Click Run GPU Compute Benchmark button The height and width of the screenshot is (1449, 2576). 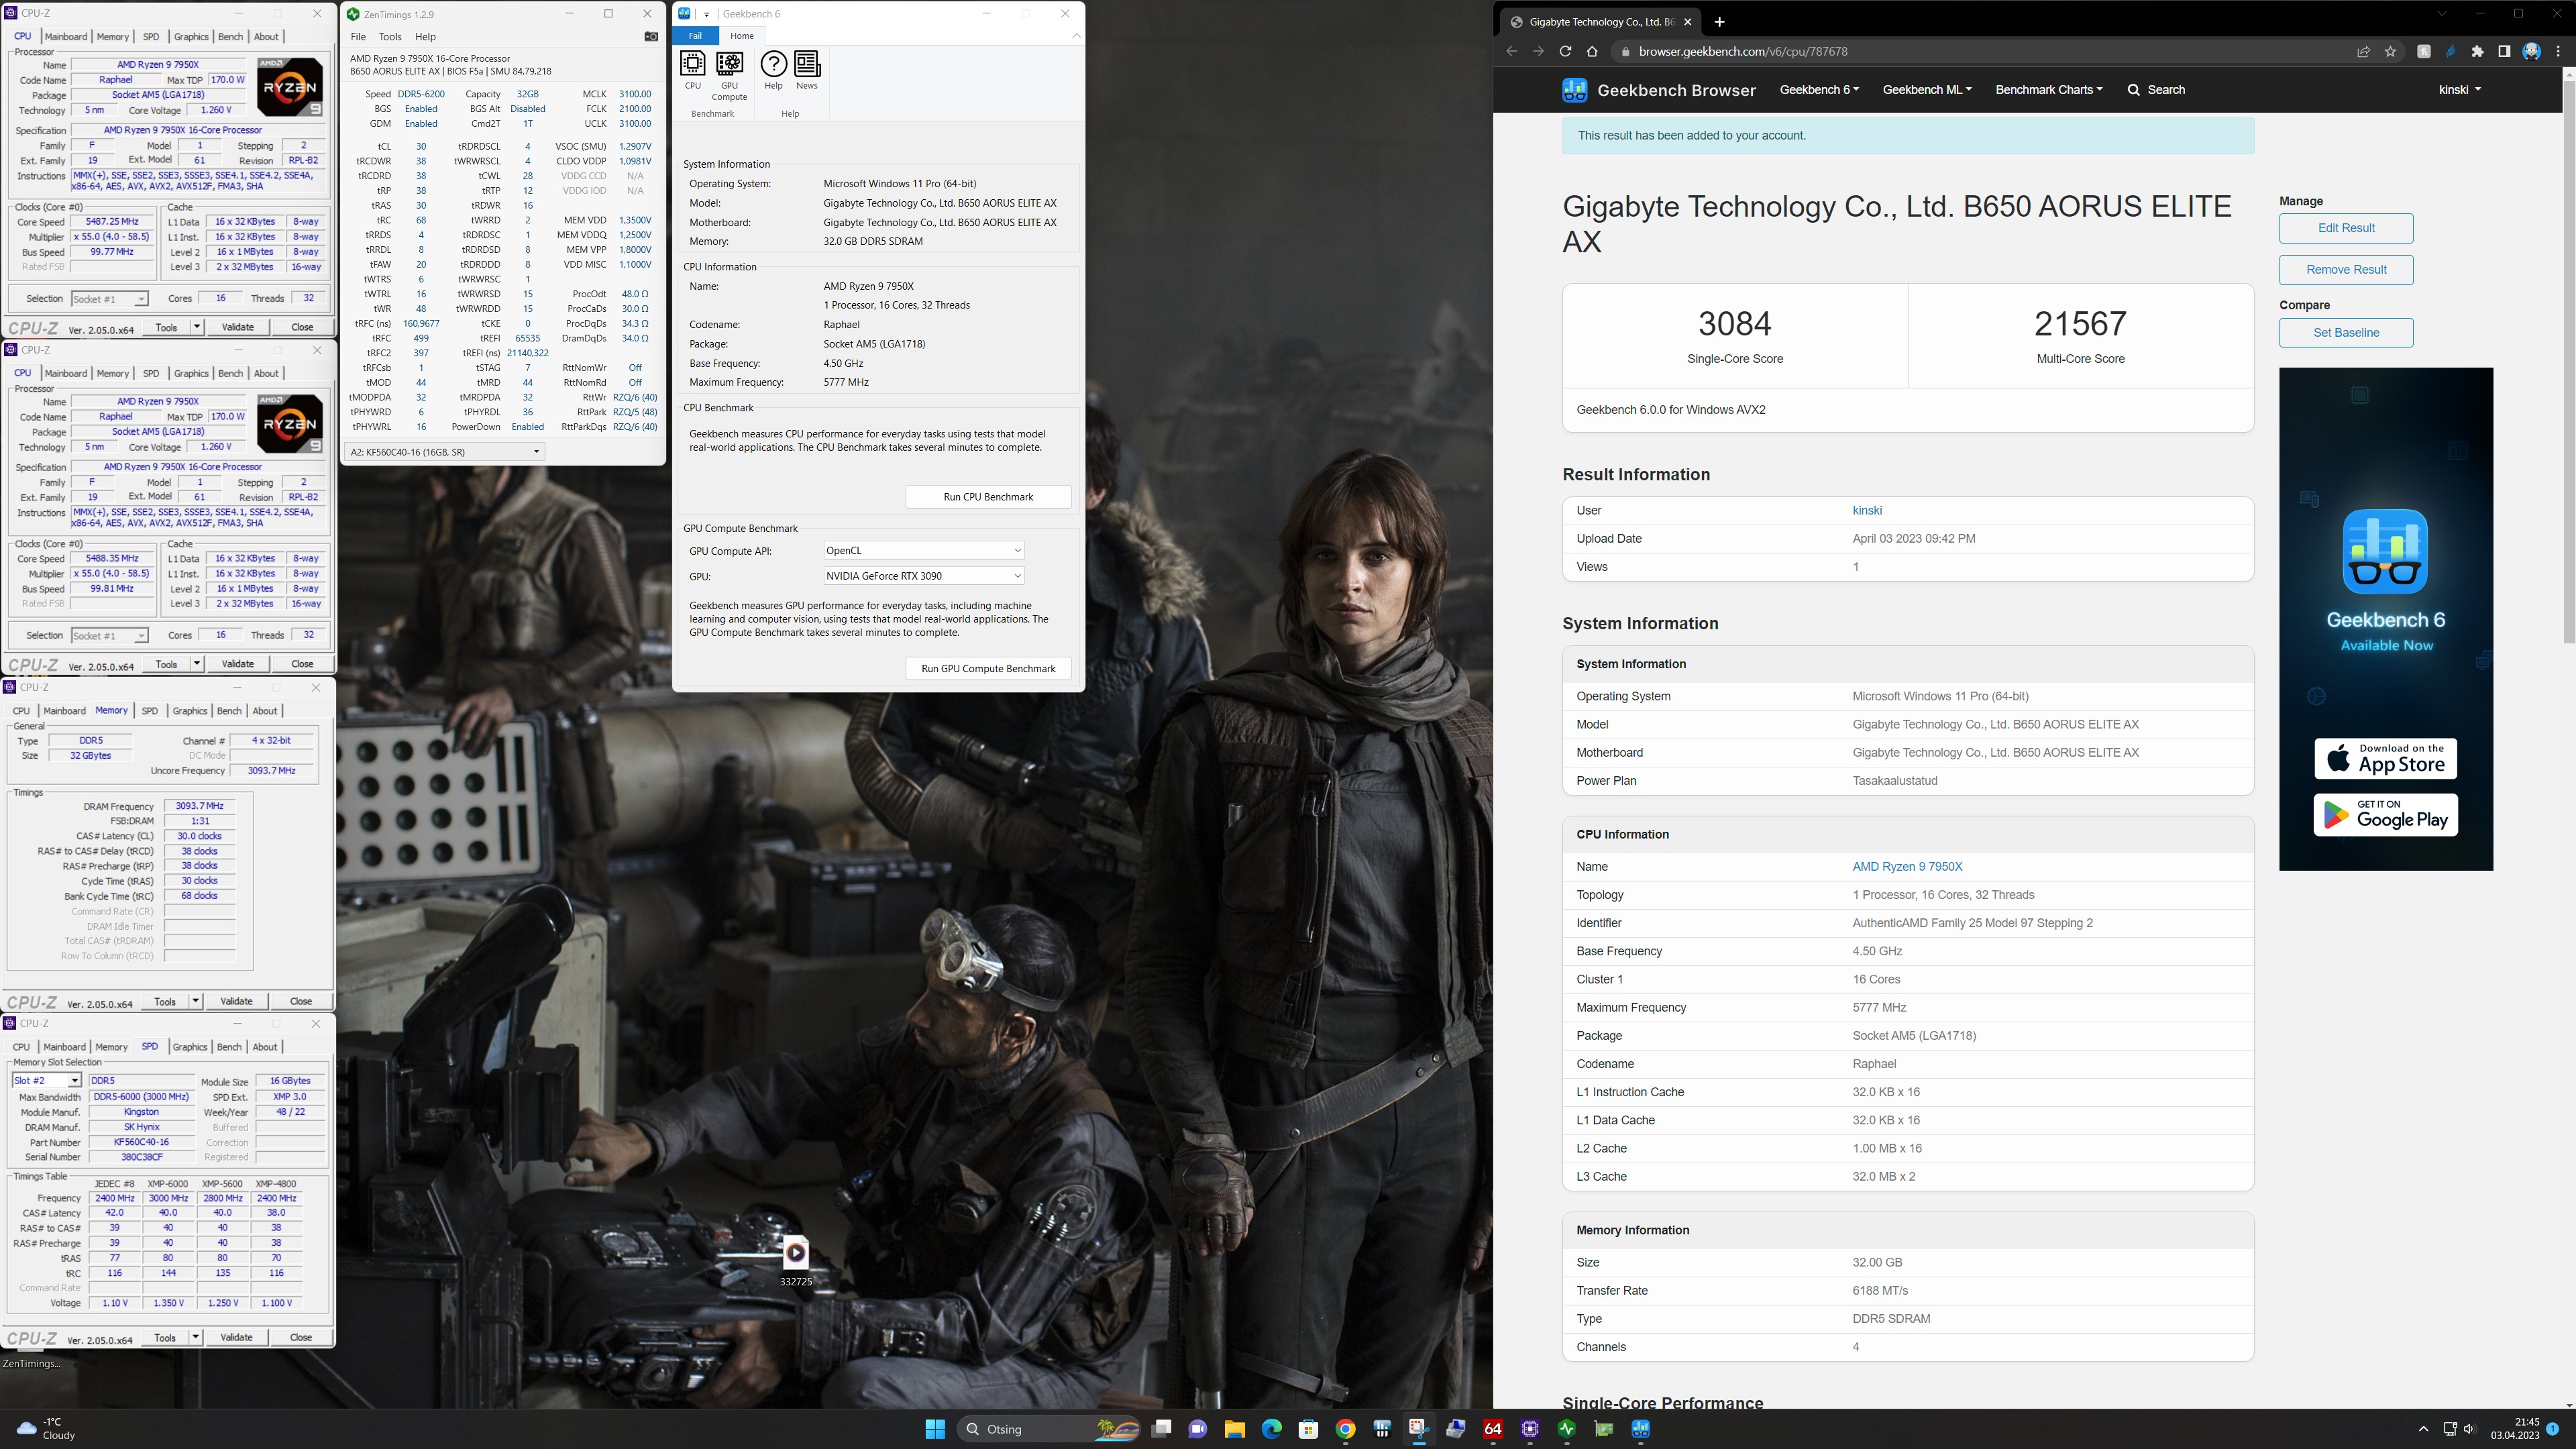coord(988,669)
